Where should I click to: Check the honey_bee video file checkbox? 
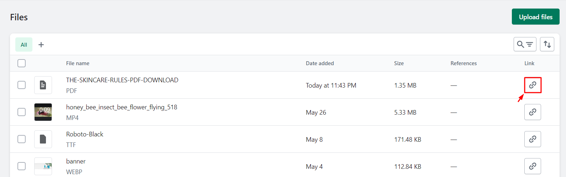click(22, 112)
